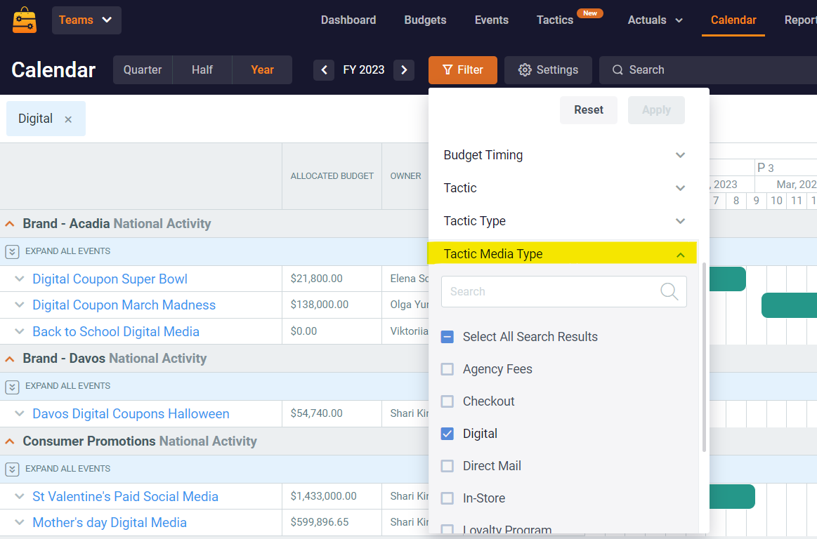Image resolution: width=817 pixels, height=539 pixels.
Task: Switch to the Budgets tab
Action: 425,20
